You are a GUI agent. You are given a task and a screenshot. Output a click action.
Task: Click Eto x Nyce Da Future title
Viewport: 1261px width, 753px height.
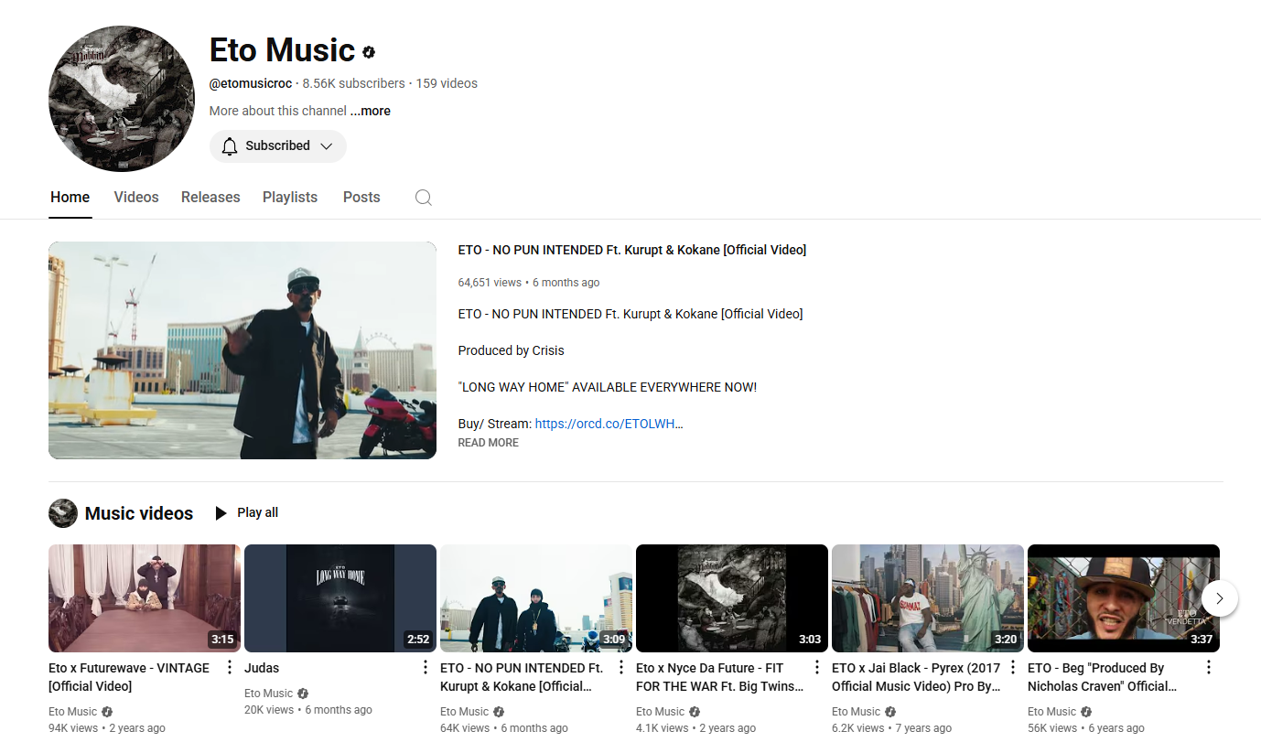coord(720,677)
